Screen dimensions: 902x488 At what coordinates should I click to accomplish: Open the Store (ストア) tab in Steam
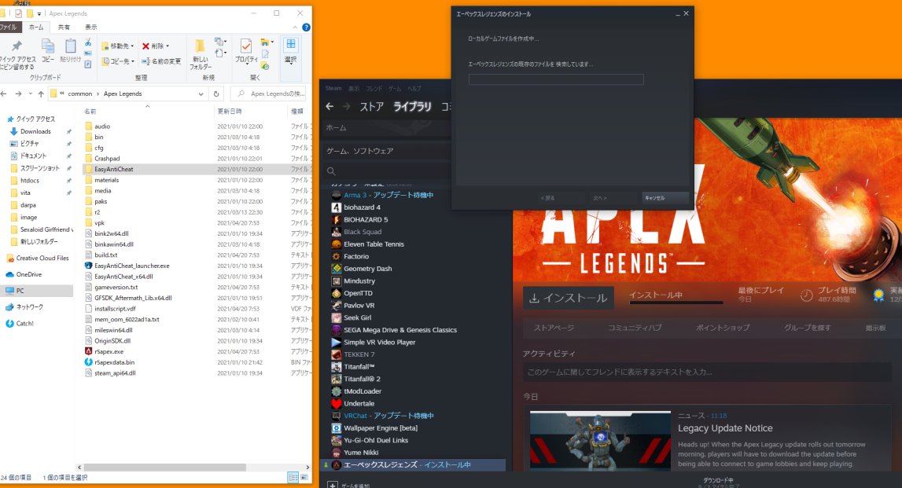tap(371, 106)
